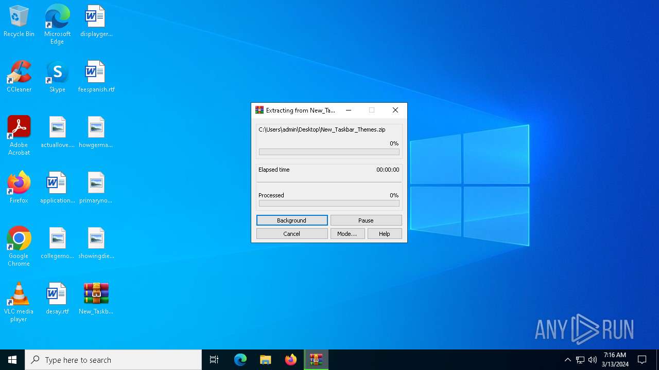659x370 pixels.
Task: Open File Explorer from the taskbar
Action: (x=266, y=360)
